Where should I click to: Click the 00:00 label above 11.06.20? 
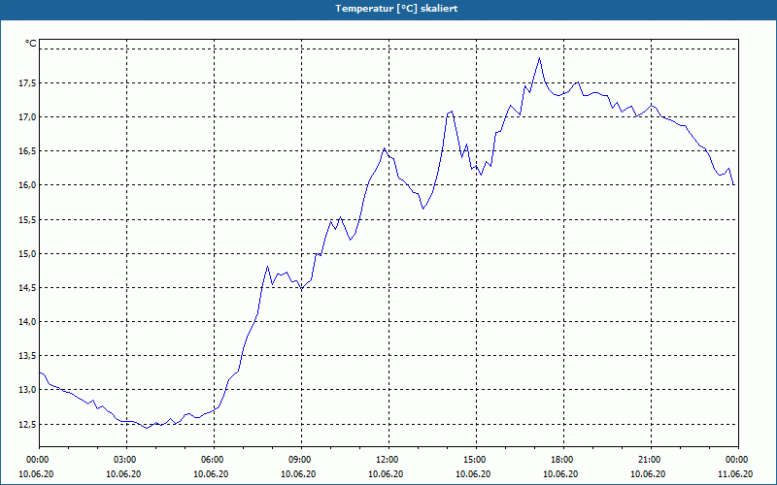click(x=738, y=460)
